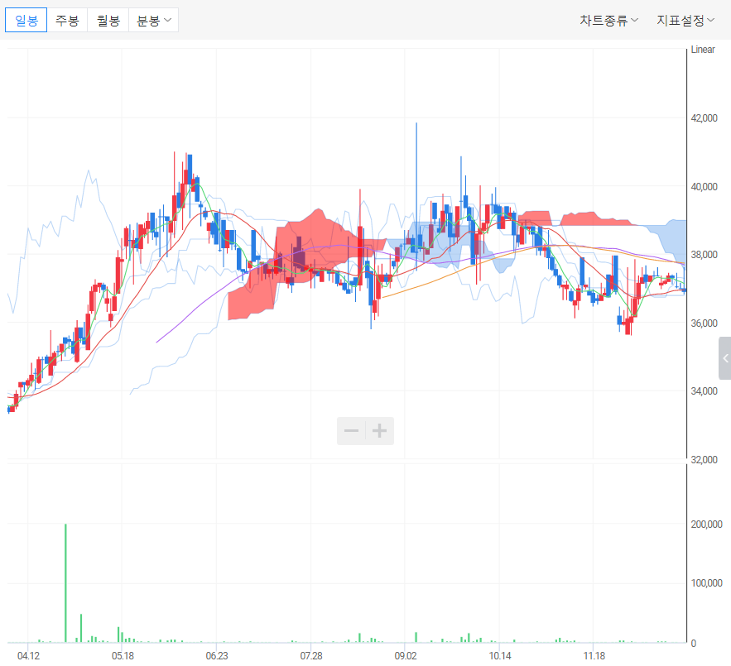Open the 분봉 minute chart dropdown
The image size is (731, 666).
click(x=153, y=20)
